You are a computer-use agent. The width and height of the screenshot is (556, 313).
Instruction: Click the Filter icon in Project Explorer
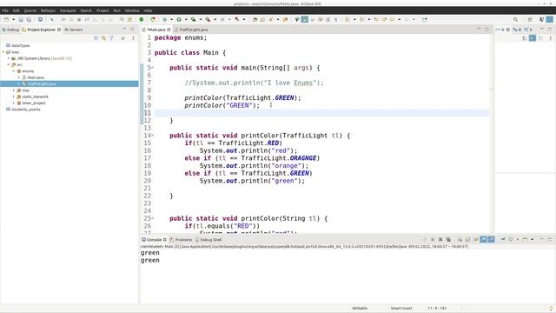point(112,38)
